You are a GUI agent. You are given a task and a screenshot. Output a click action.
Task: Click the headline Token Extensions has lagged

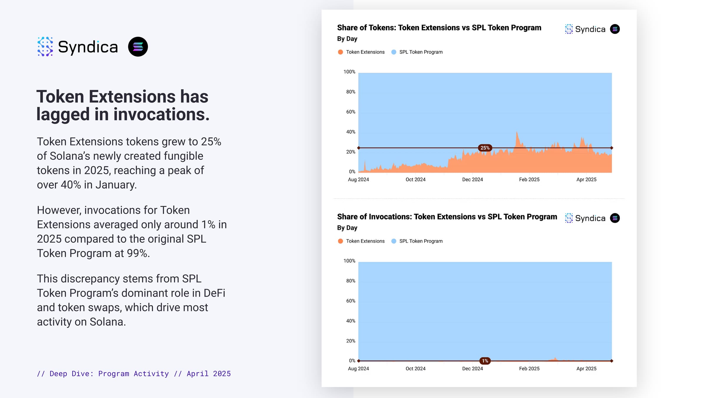[123, 105]
